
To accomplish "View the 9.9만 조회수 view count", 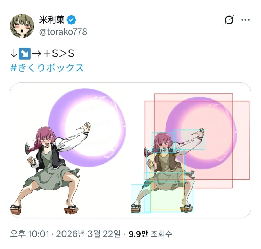I will [x=150, y=234].
